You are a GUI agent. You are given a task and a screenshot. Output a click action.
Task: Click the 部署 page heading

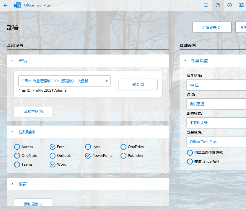[13, 28]
